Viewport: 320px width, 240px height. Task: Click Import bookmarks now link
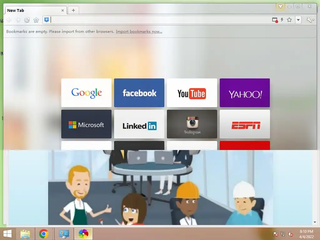click(x=139, y=32)
